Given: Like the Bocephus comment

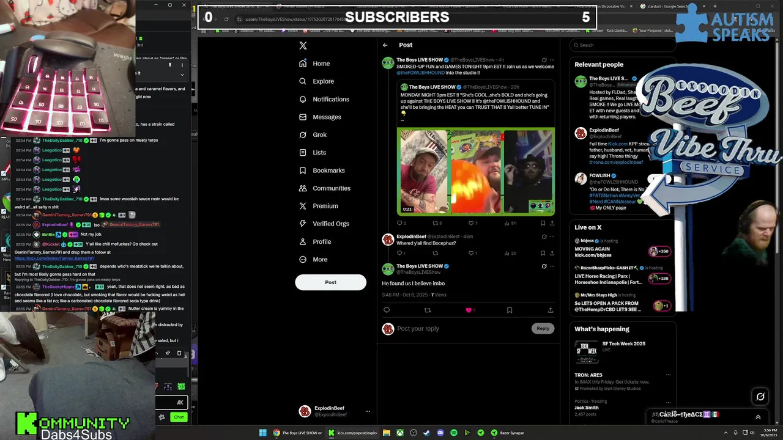Looking at the screenshot, I should (472, 253).
